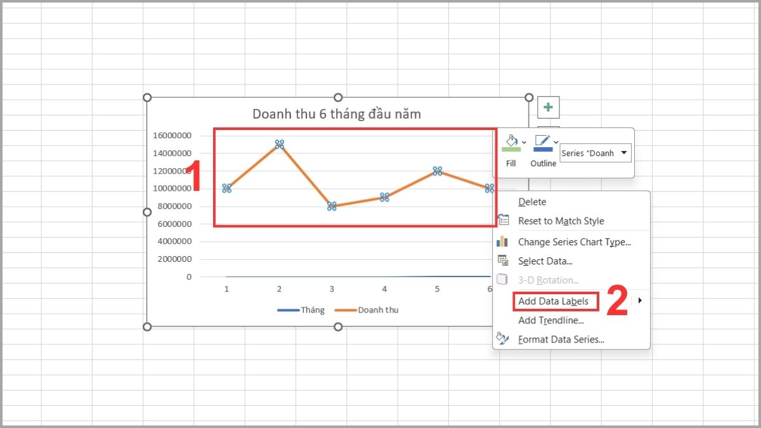The width and height of the screenshot is (761, 428).
Task: Click the green plus Chart Elements button
Action: click(x=549, y=107)
